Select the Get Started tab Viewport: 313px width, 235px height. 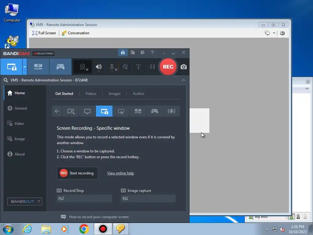coord(64,94)
